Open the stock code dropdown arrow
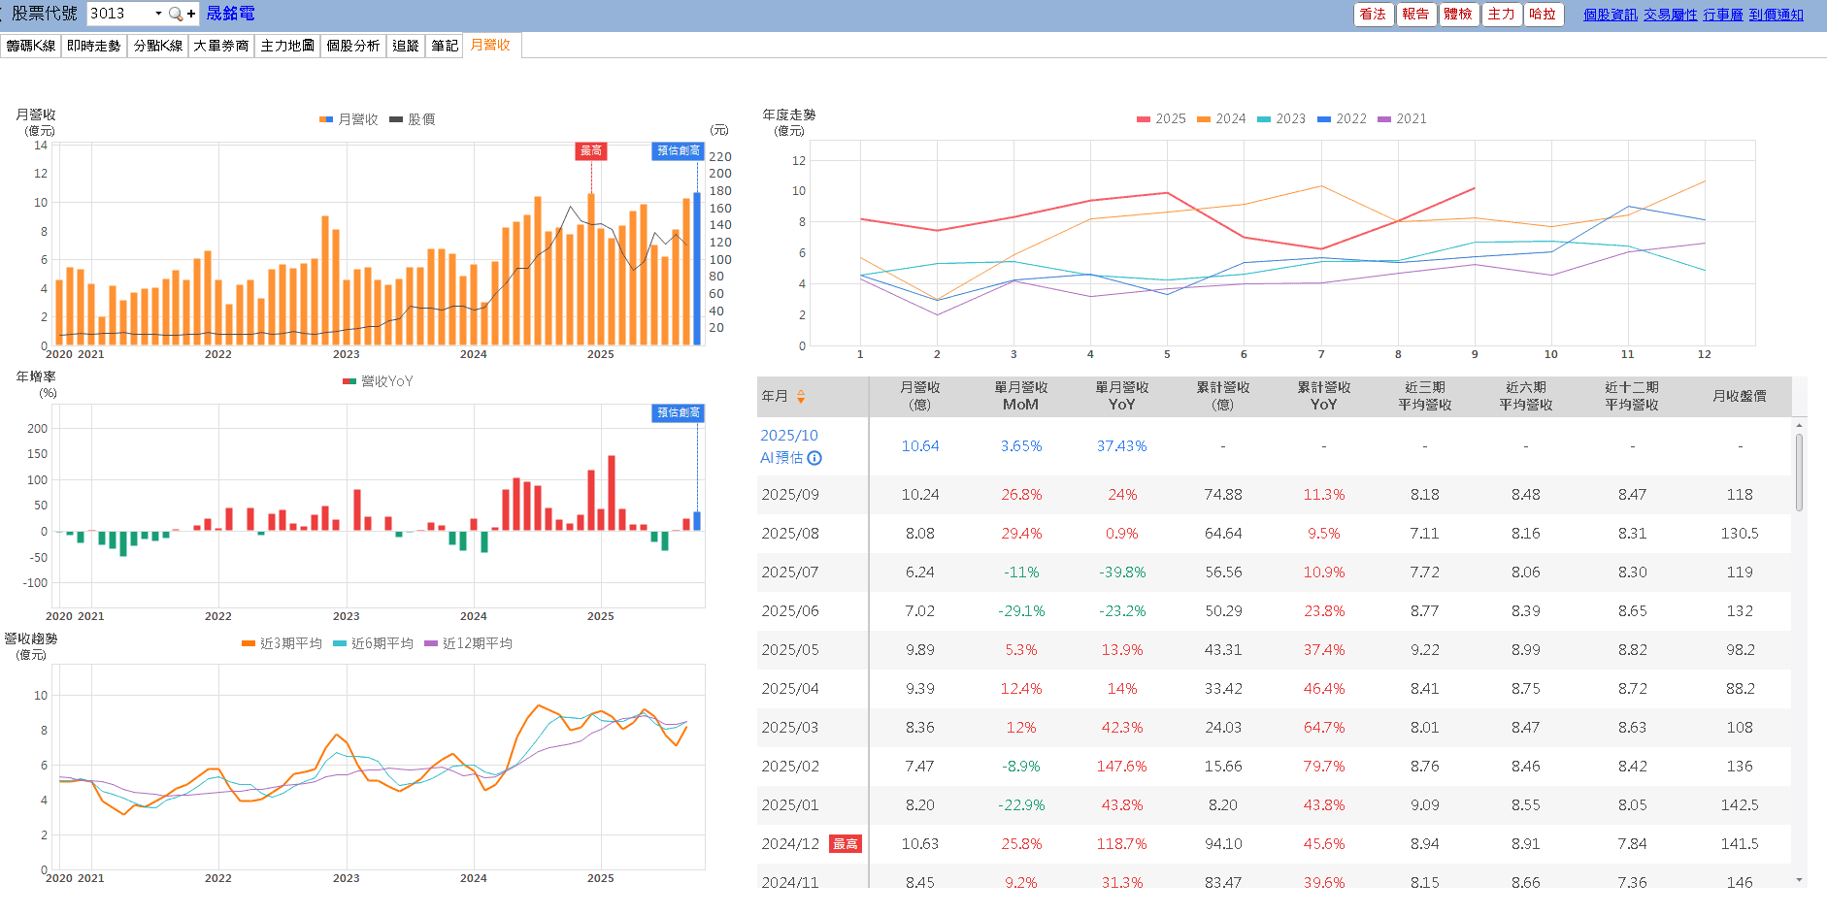1827x916 pixels. coord(158,14)
